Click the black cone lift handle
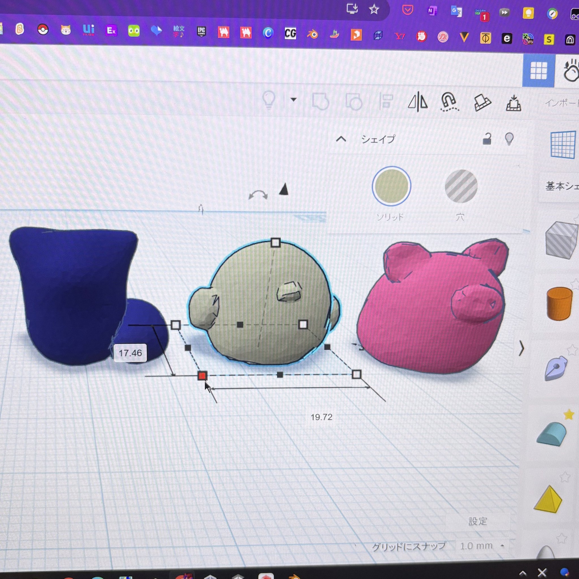Image resolution: width=579 pixels, height=579 pixels. (284, 189)
